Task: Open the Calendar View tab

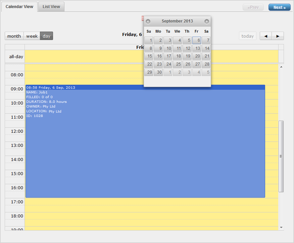Action: (19, 7)
